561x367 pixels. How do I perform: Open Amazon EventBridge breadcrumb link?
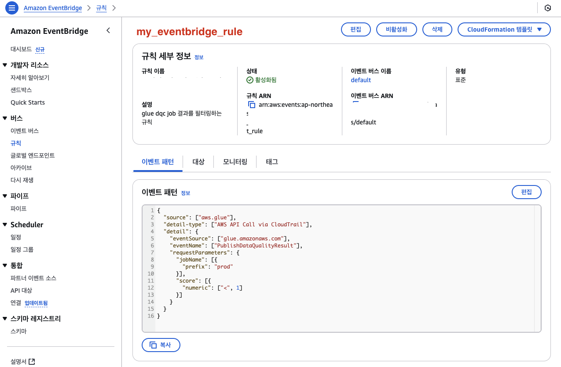pos(53,8)
